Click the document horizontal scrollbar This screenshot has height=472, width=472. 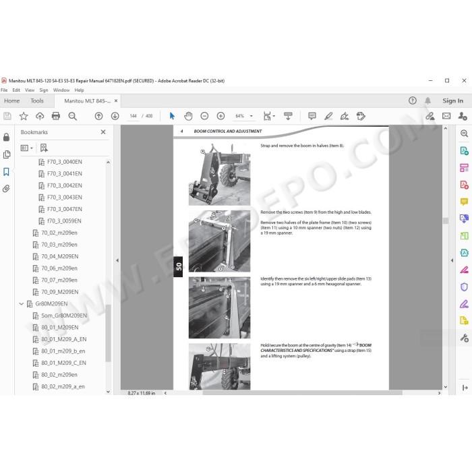[x=302, y=393]
